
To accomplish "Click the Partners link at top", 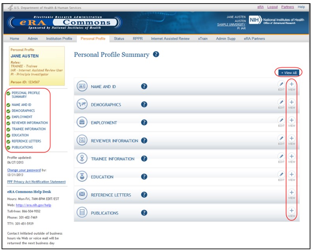I will (287, 7).
